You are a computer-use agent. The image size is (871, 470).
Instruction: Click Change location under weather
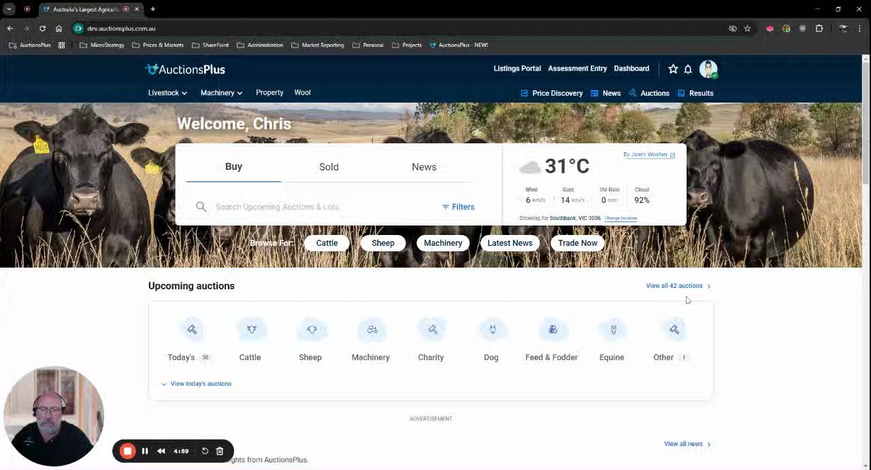click(x=621, y=219)
